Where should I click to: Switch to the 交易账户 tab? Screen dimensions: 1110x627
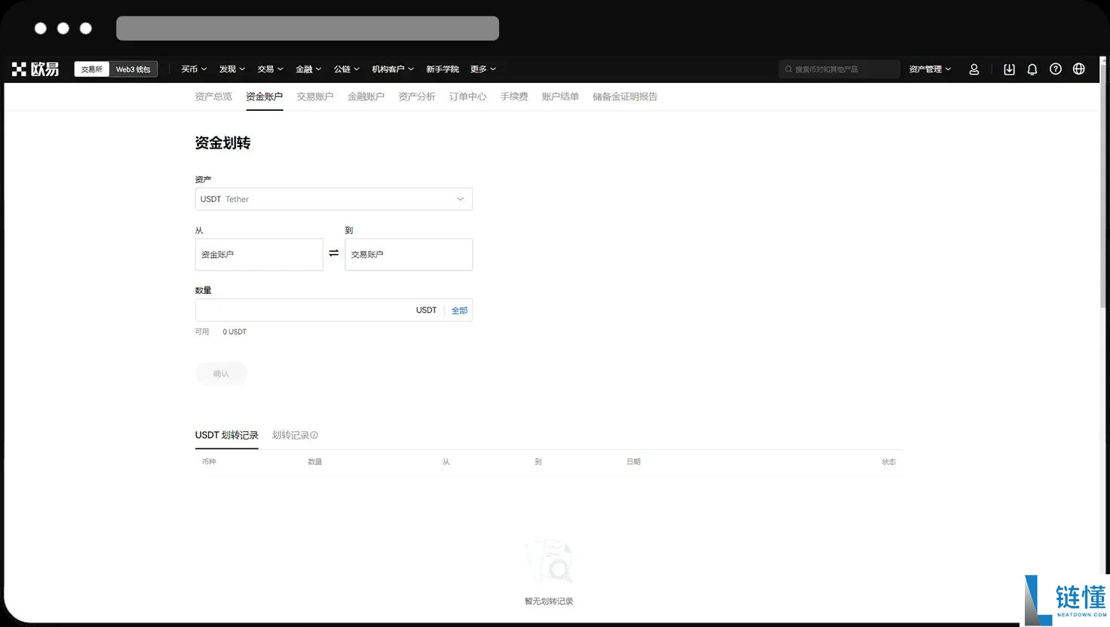pyautogui.click(x=314, y=96)
